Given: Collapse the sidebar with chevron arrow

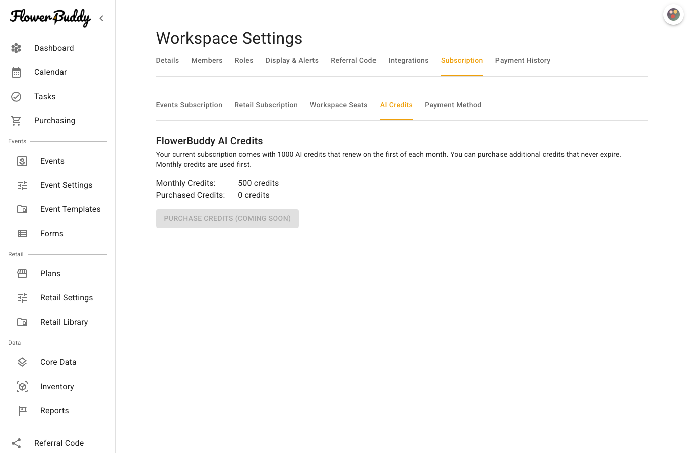Looking at the screenshot, I should point(101,18).
